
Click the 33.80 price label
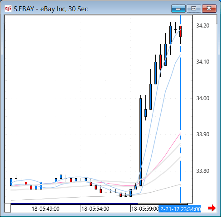pos(202,171)
